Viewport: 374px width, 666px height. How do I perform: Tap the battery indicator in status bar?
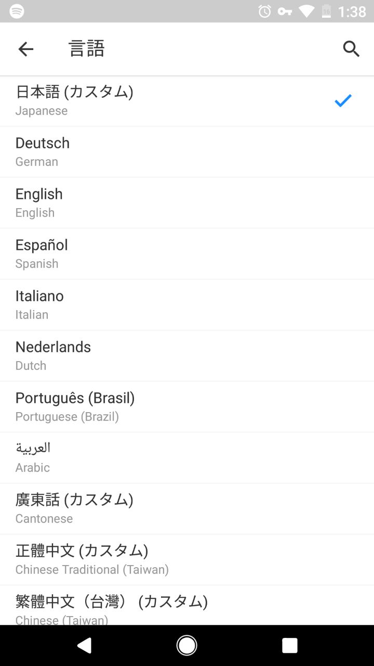[326, 11]
